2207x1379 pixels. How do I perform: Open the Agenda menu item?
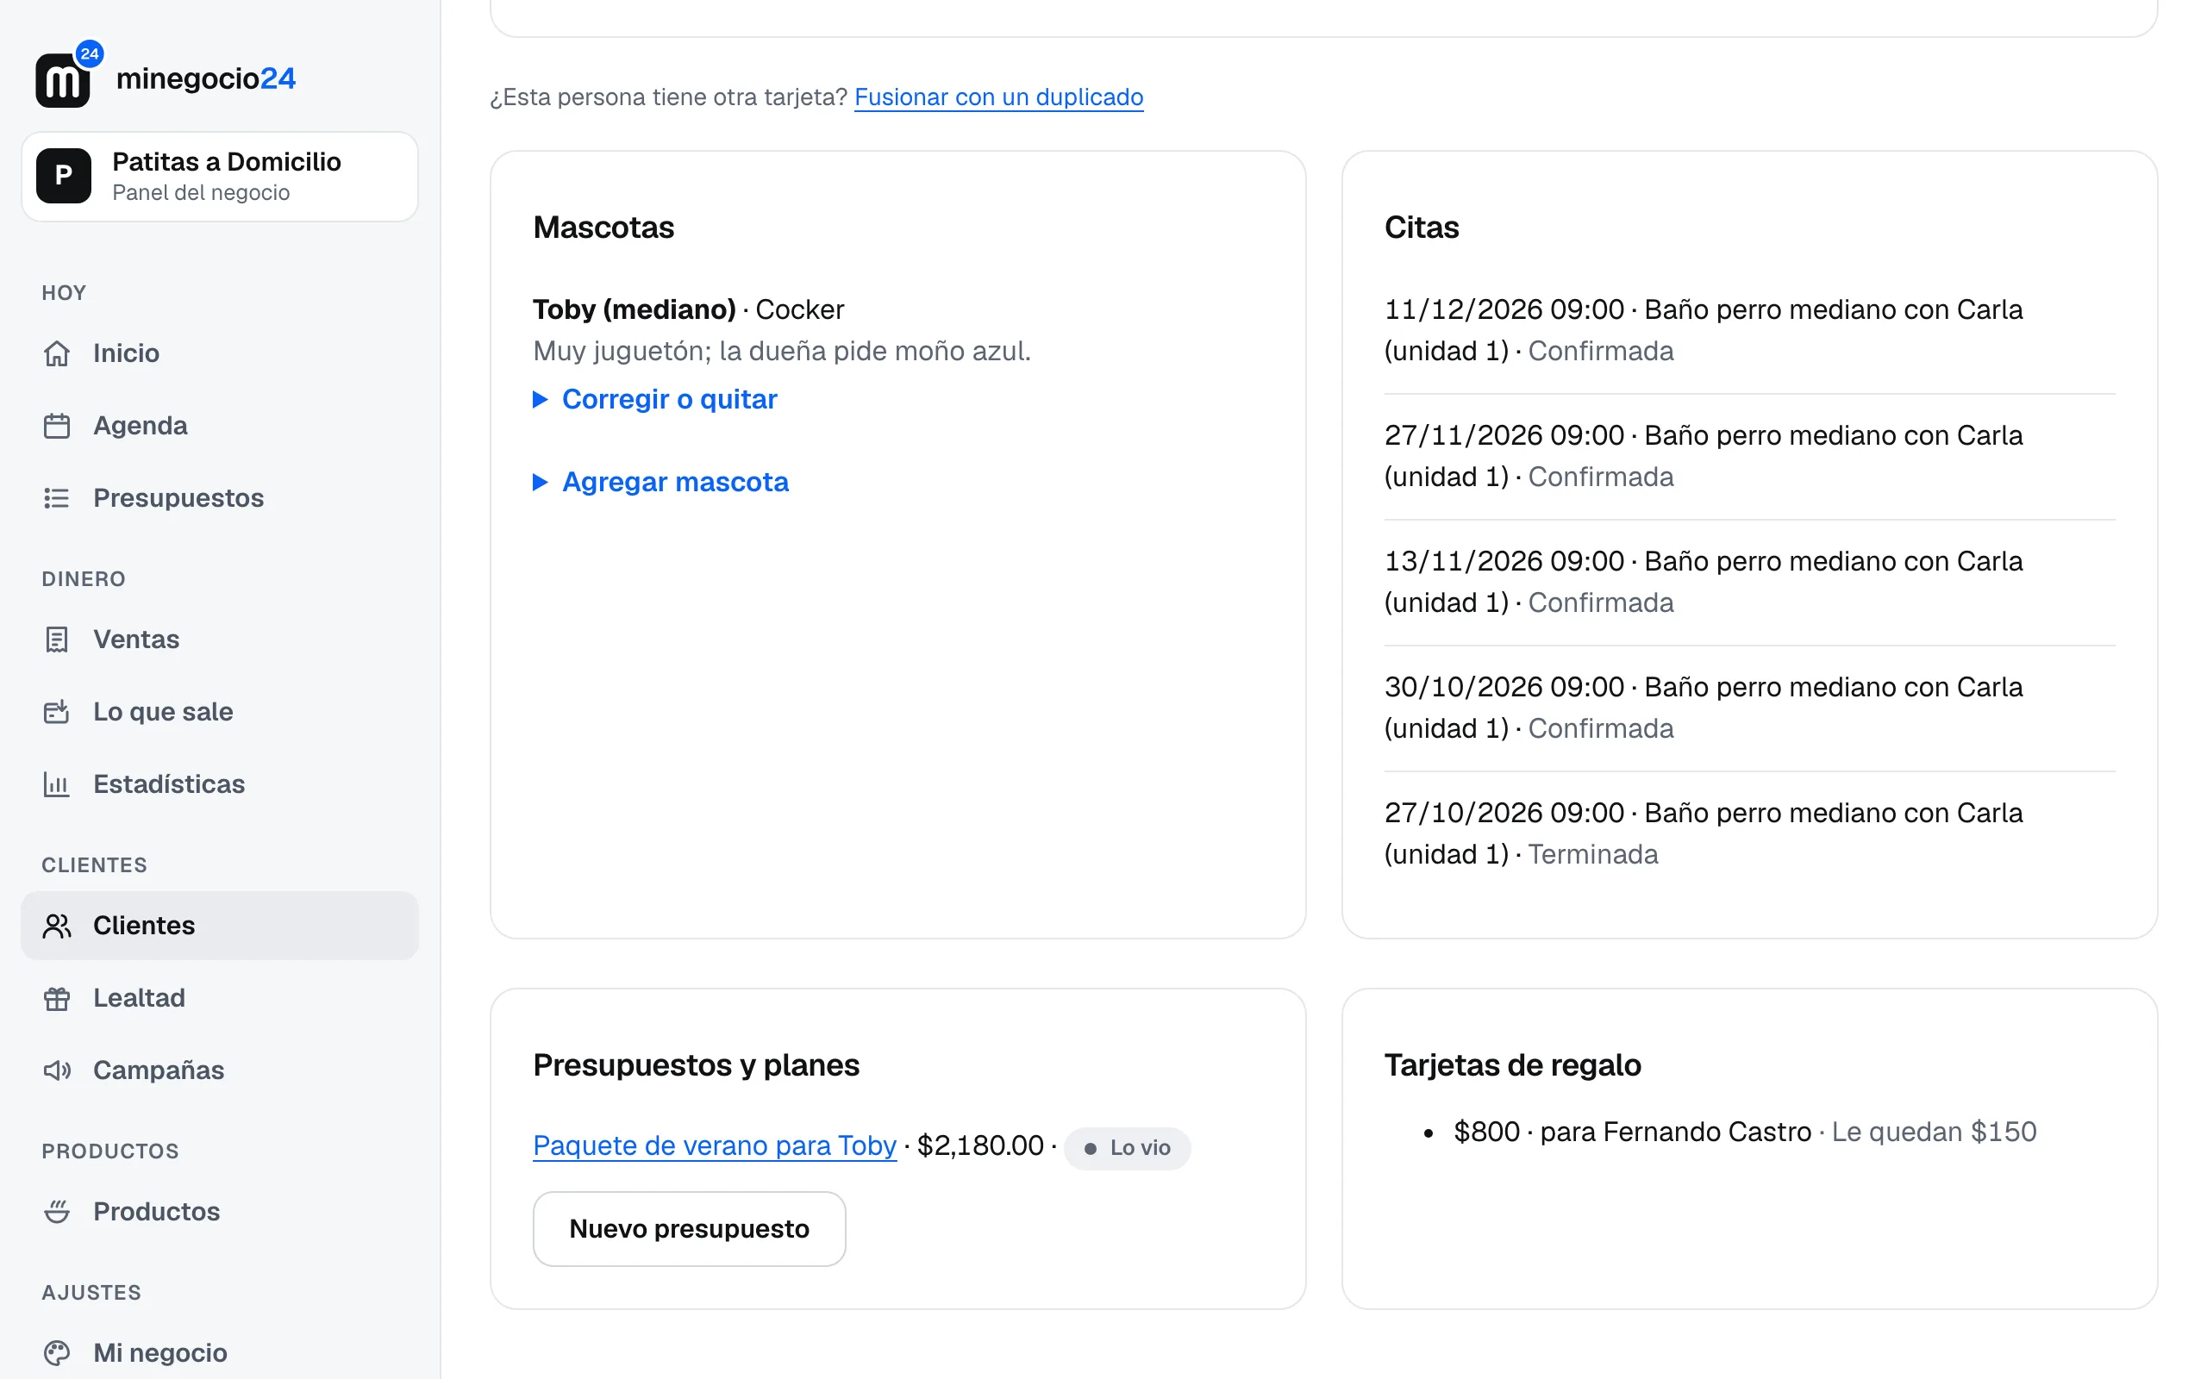coord(220,426)
